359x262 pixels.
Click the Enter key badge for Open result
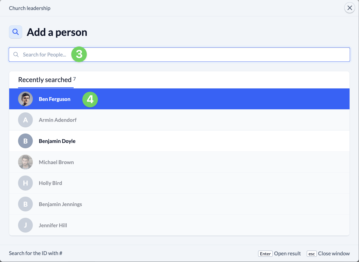265,254
